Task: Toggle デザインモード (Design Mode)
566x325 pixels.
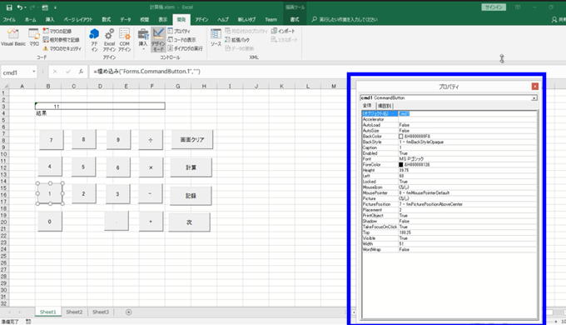Action: [x=158, y=39]
